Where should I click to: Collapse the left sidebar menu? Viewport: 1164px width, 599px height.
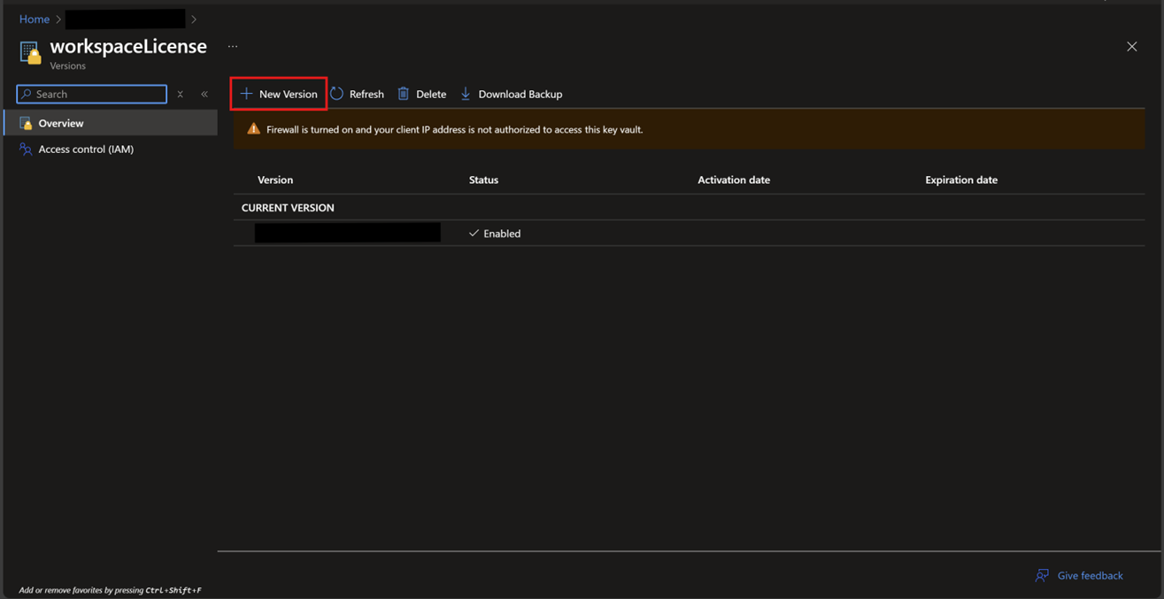click(204, 94)
